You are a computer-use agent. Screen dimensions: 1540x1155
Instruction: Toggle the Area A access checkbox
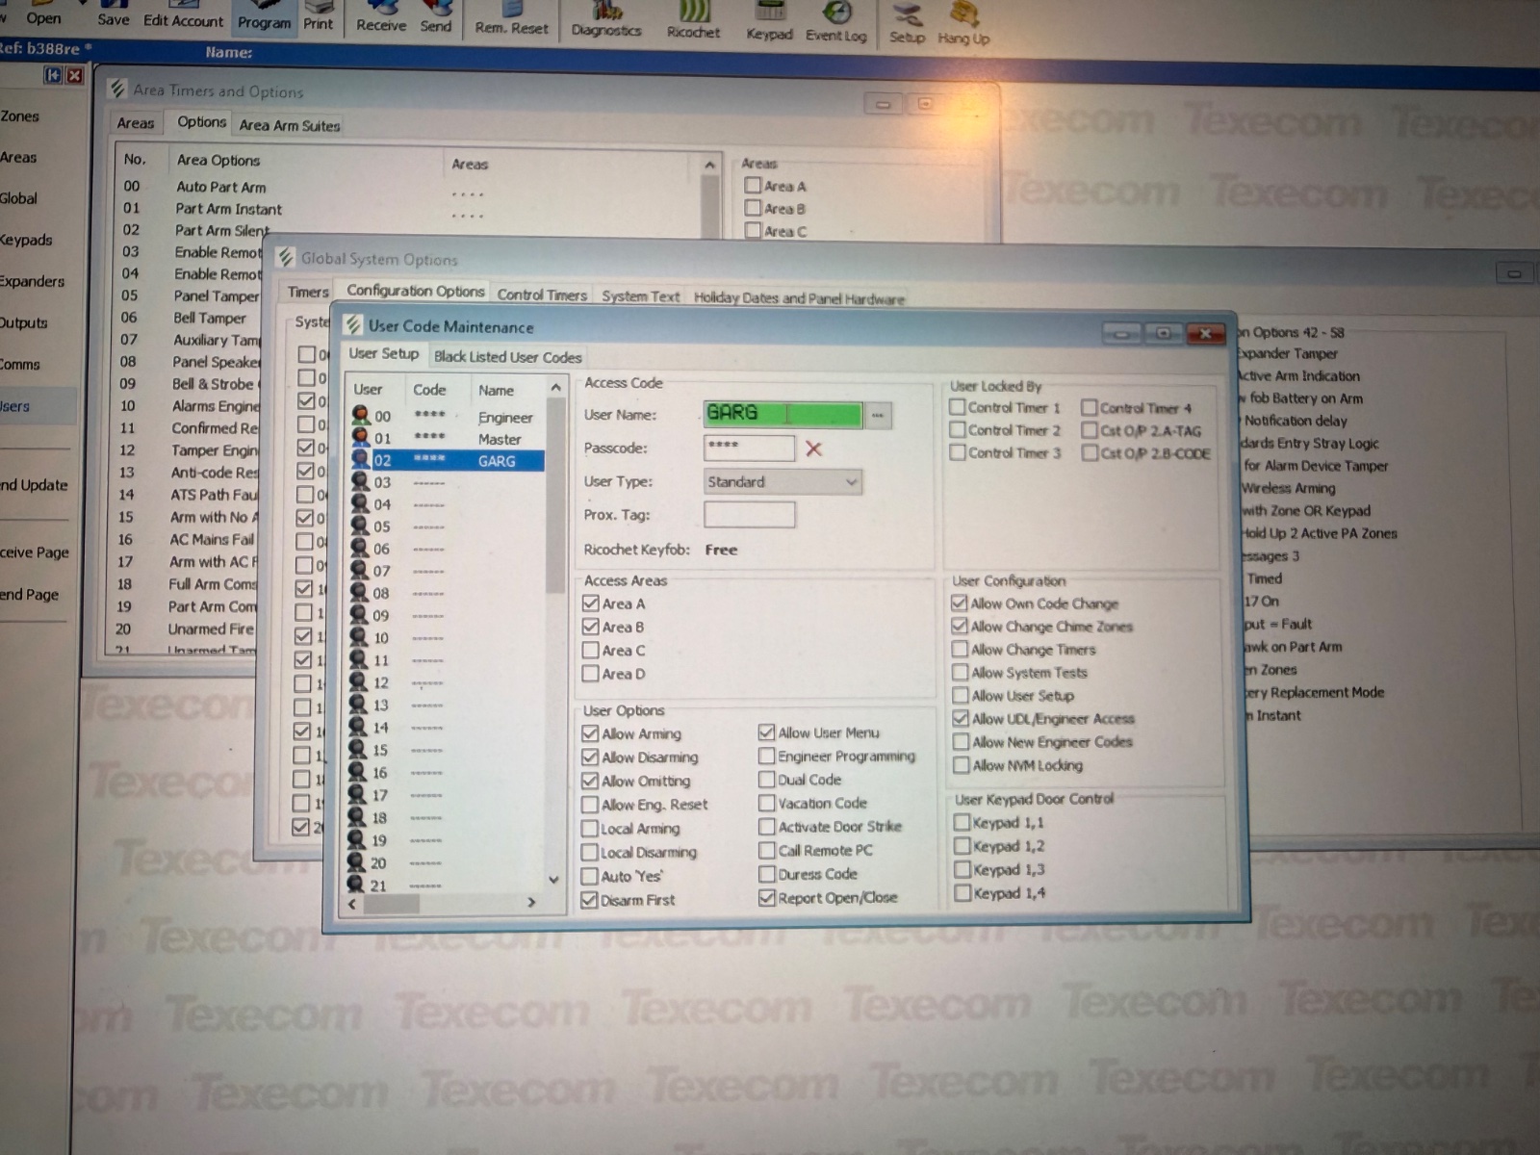click(x=591, y=603)
